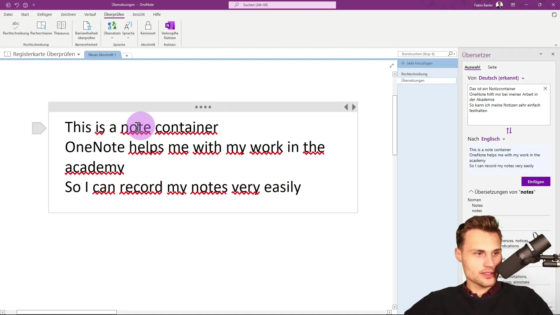
Task: Check accessibility with Barrierefreiheit überprüfen
Action: [x=86, y=30]
